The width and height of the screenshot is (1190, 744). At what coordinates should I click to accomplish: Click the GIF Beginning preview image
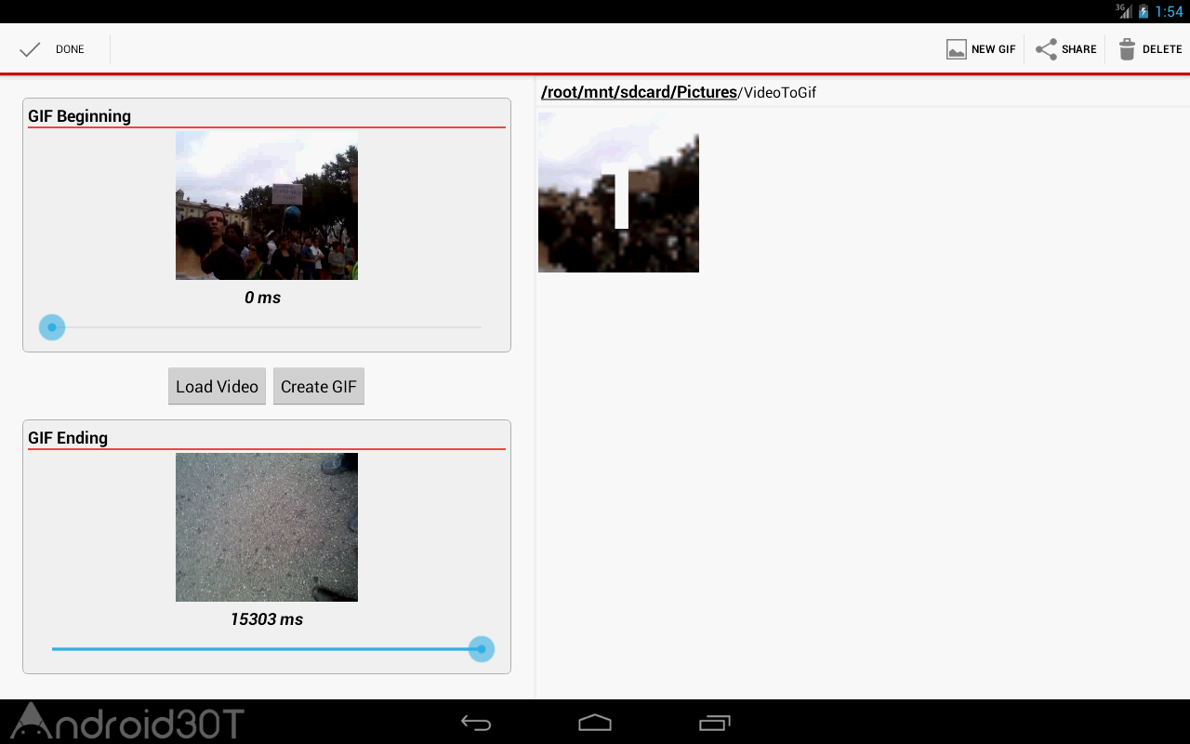click(267, 206)
